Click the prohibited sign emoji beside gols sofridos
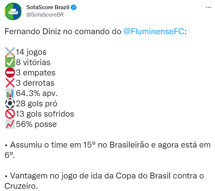 pos(10,114)
